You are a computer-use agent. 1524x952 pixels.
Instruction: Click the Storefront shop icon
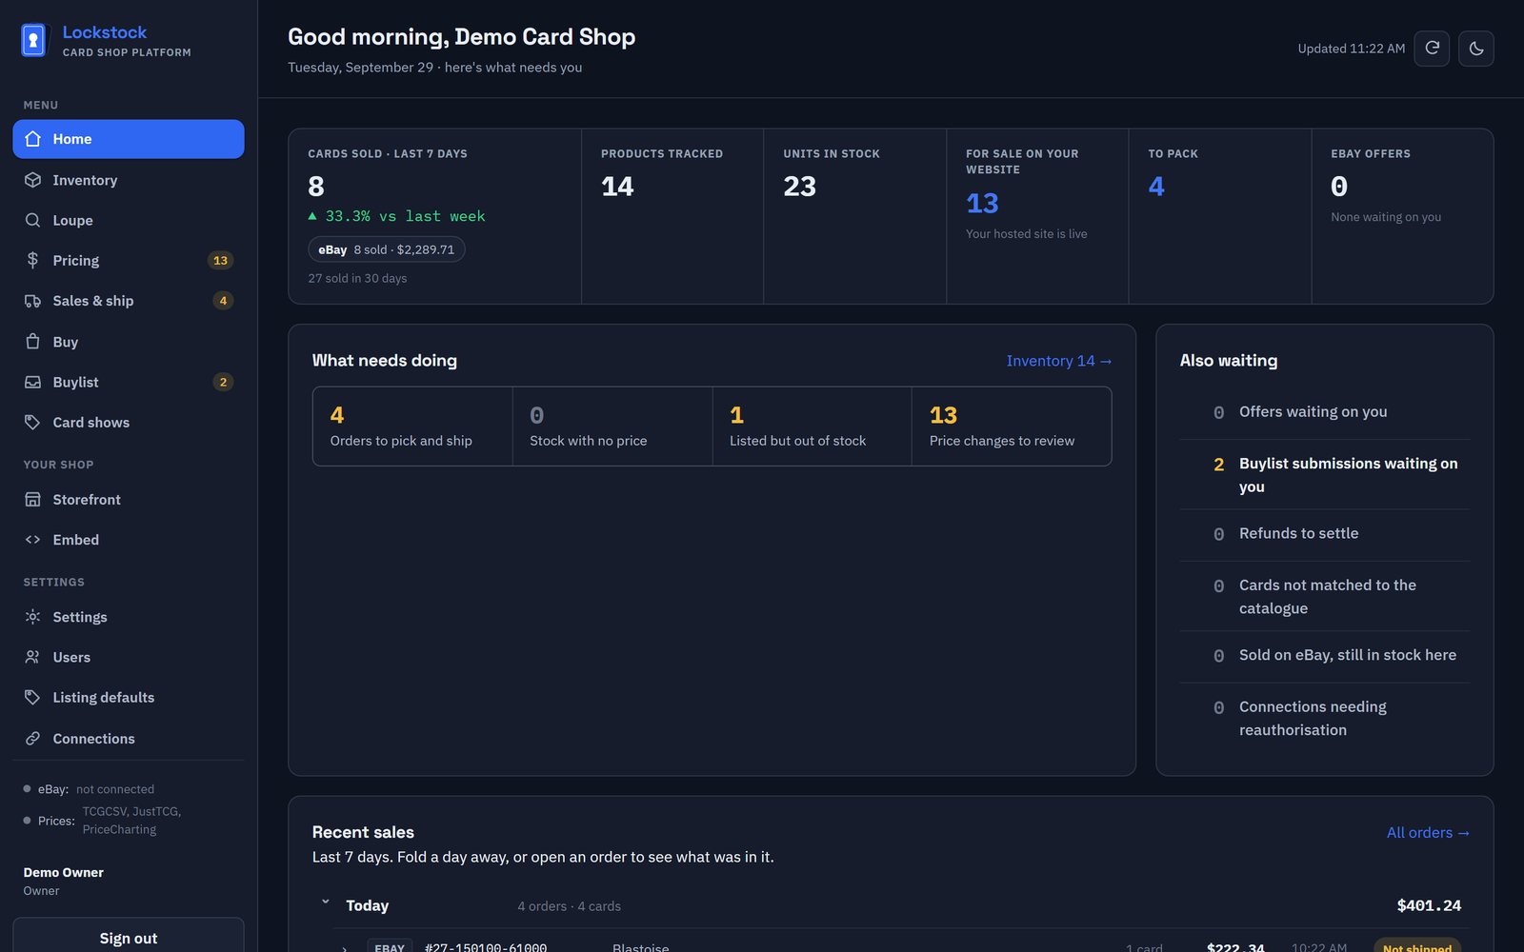tap(32, 500)
